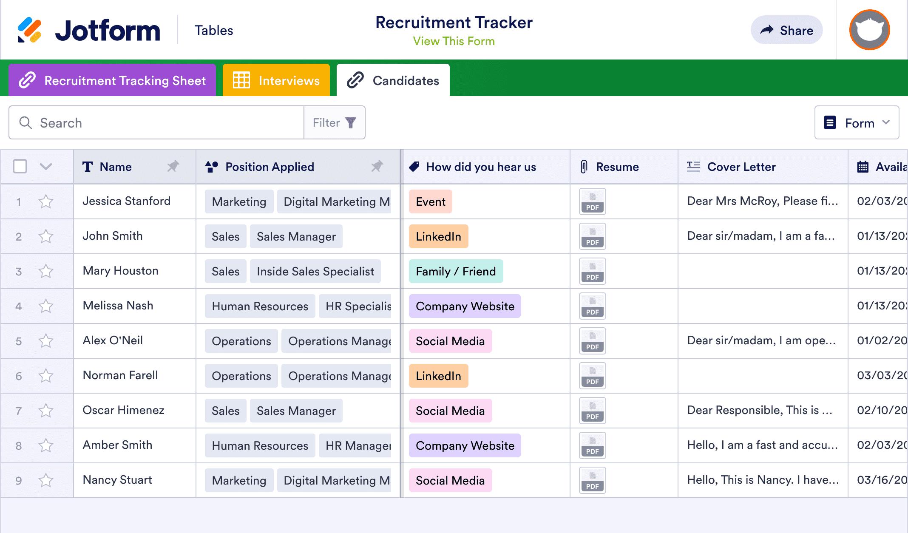This screenshot has width=908, height=533.
Task: Open the row selection chevron dropdown
Action: [x=45, y=166]
